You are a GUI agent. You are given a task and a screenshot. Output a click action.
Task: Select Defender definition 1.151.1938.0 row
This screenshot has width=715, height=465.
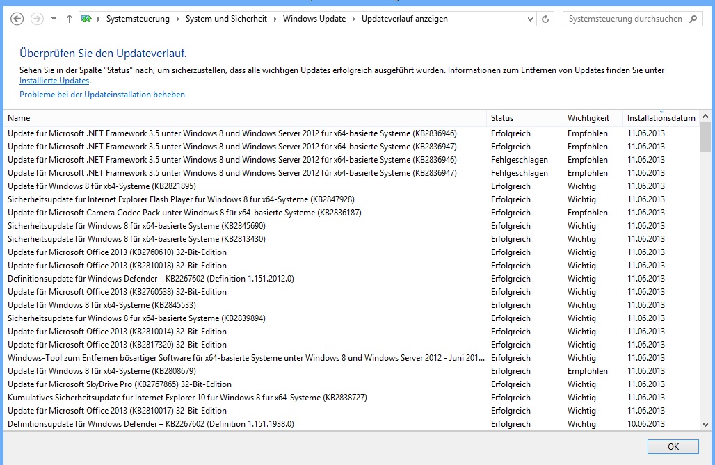[x=351, y=425]
